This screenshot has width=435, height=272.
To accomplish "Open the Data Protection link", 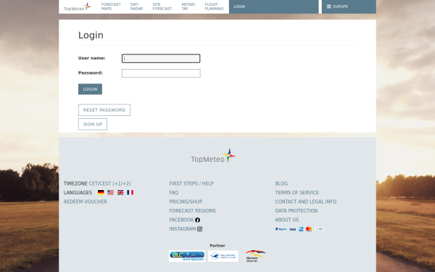I will point(297,210).
